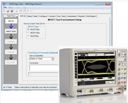The image size is (128, 103).
Task: Click the toolbar icon right of the Save icon
Action: (x=17, y=11)
